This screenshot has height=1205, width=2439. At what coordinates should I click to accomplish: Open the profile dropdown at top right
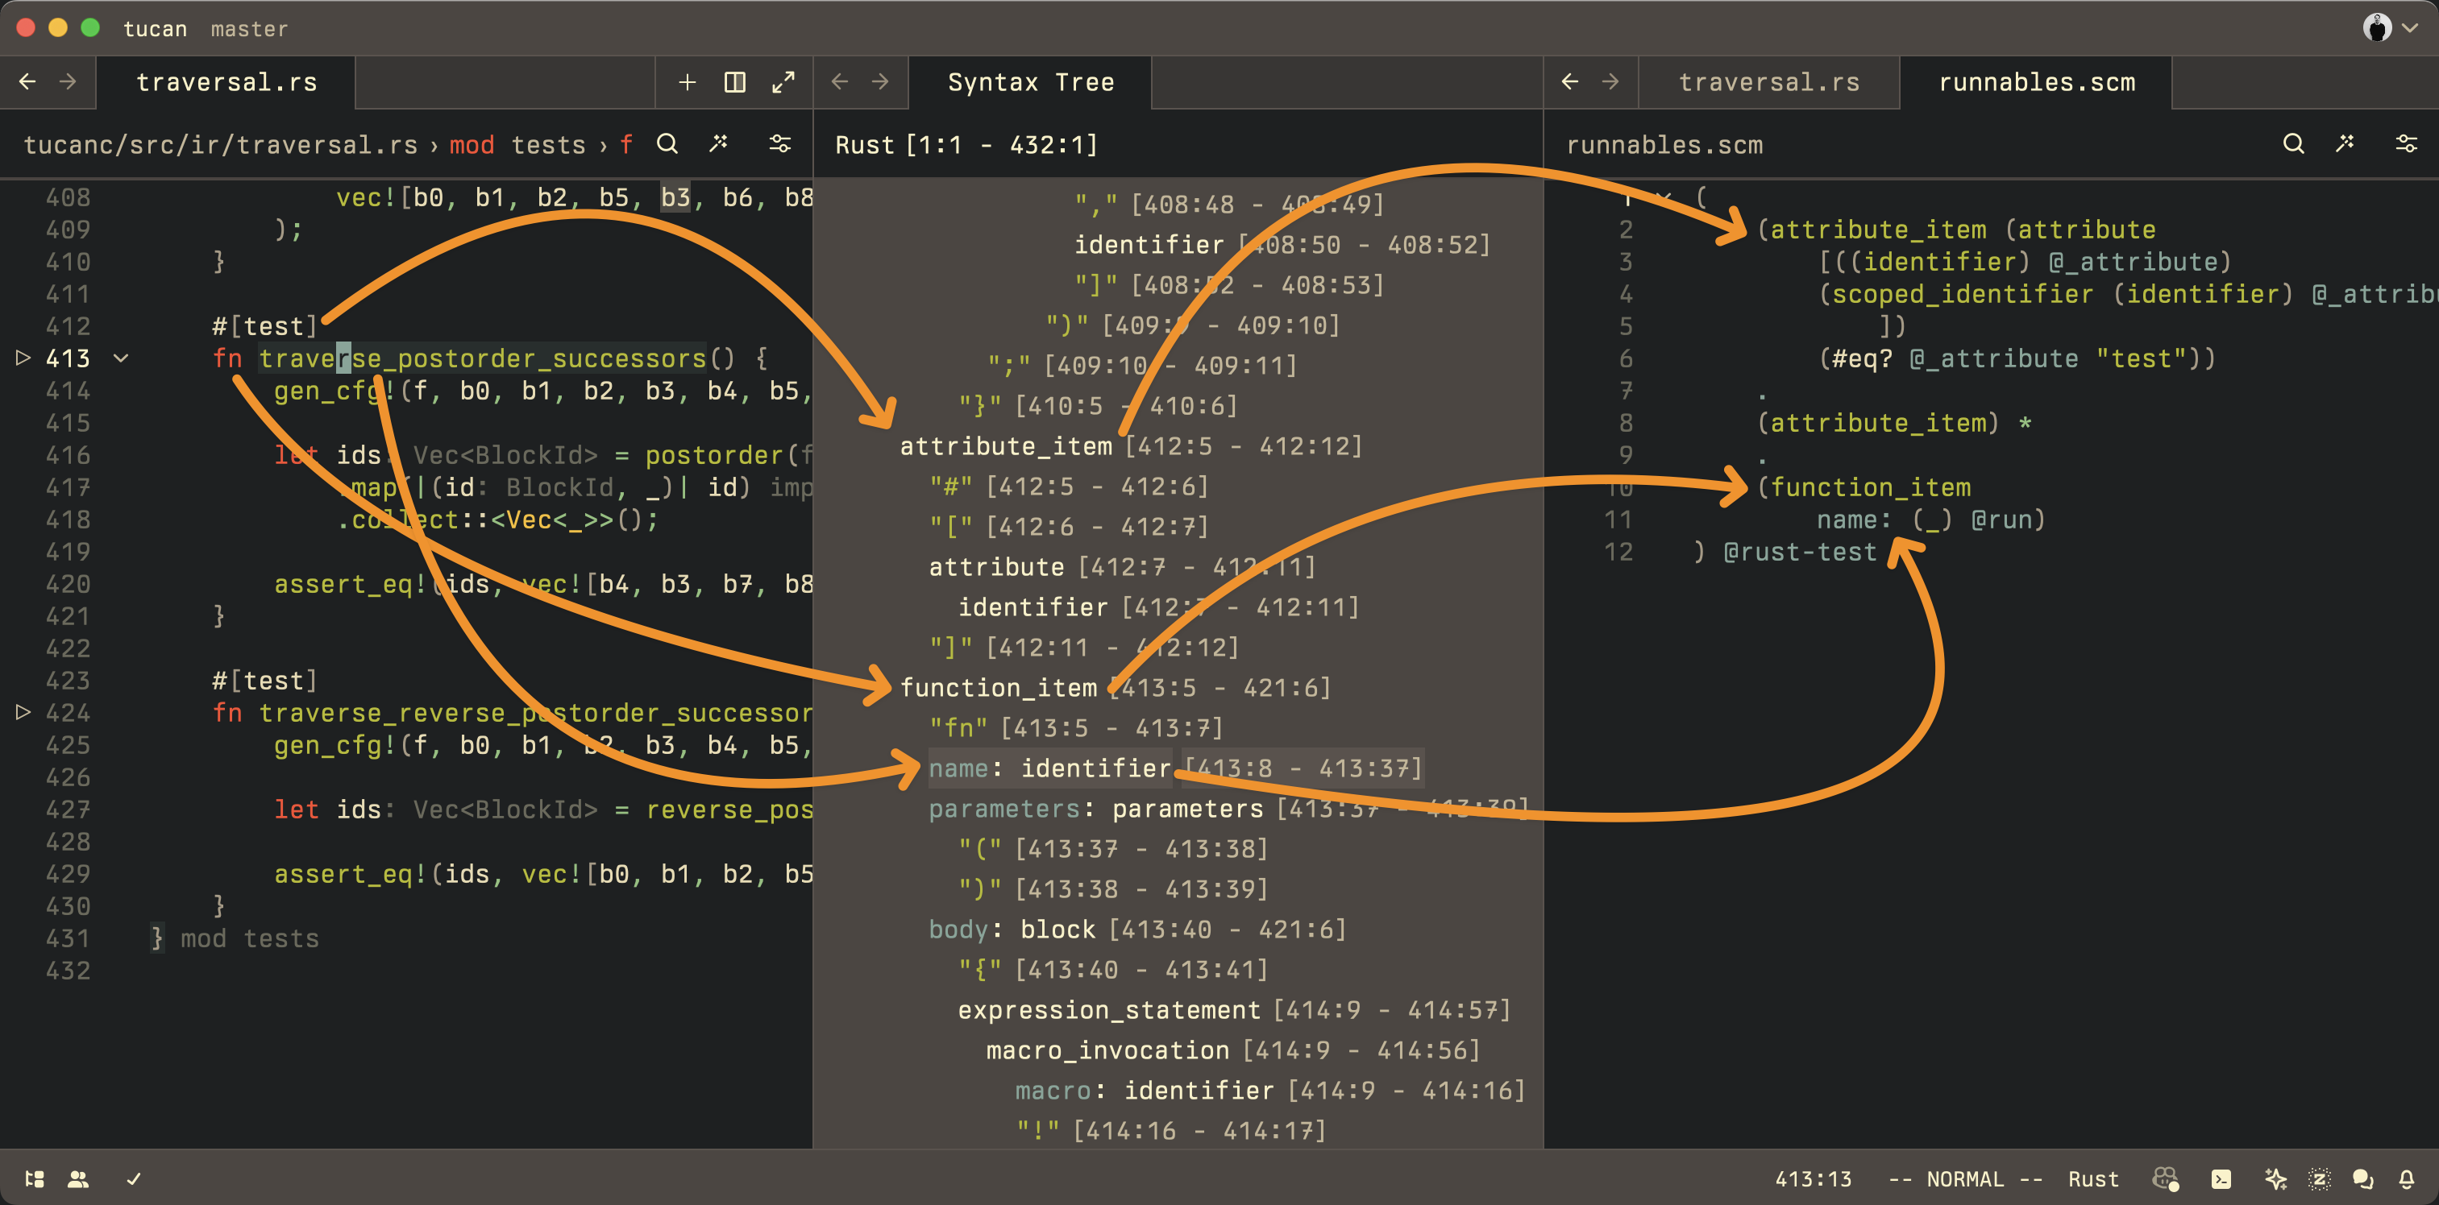pos(2388,27)
